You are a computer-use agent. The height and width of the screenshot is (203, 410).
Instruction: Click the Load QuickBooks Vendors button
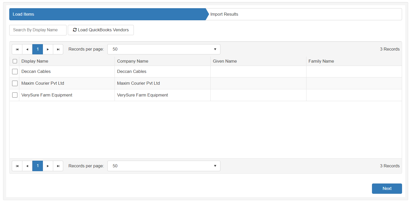point(101,30)
